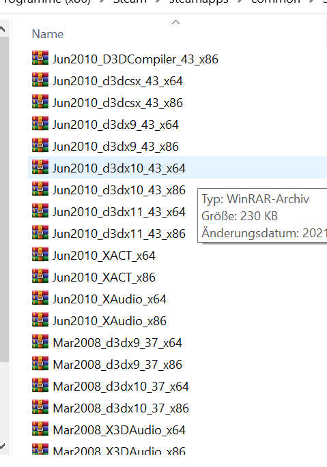Sort files by the Name column header
This screenshot has width=327, height=467.
coord(48,34)
